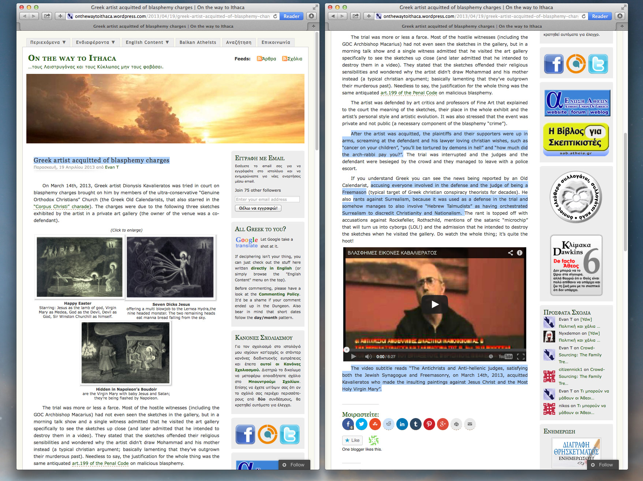Click orange chat icon in left sidebar
Image resolution: width=643 pixels, height=481 pixels.
268,434
